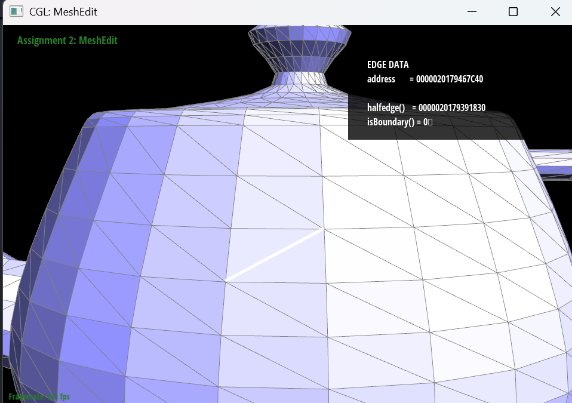572x403 pixels.
Task: Click the address value 0000020179467C40
Action: [450, 79]
